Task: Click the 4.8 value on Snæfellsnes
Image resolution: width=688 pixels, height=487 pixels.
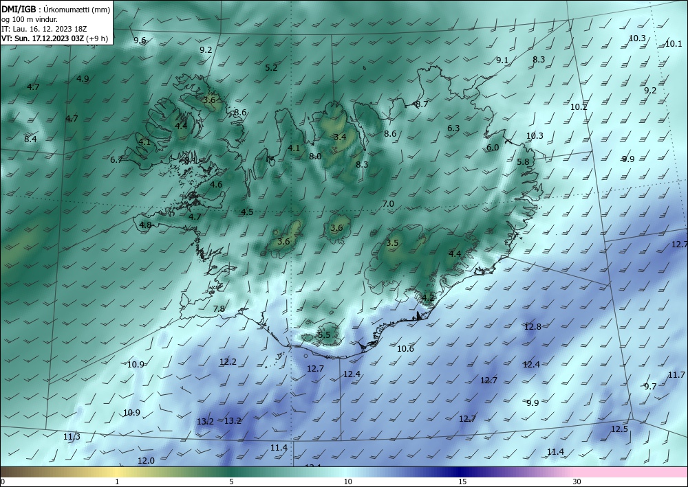Action: tap(145, 225)
